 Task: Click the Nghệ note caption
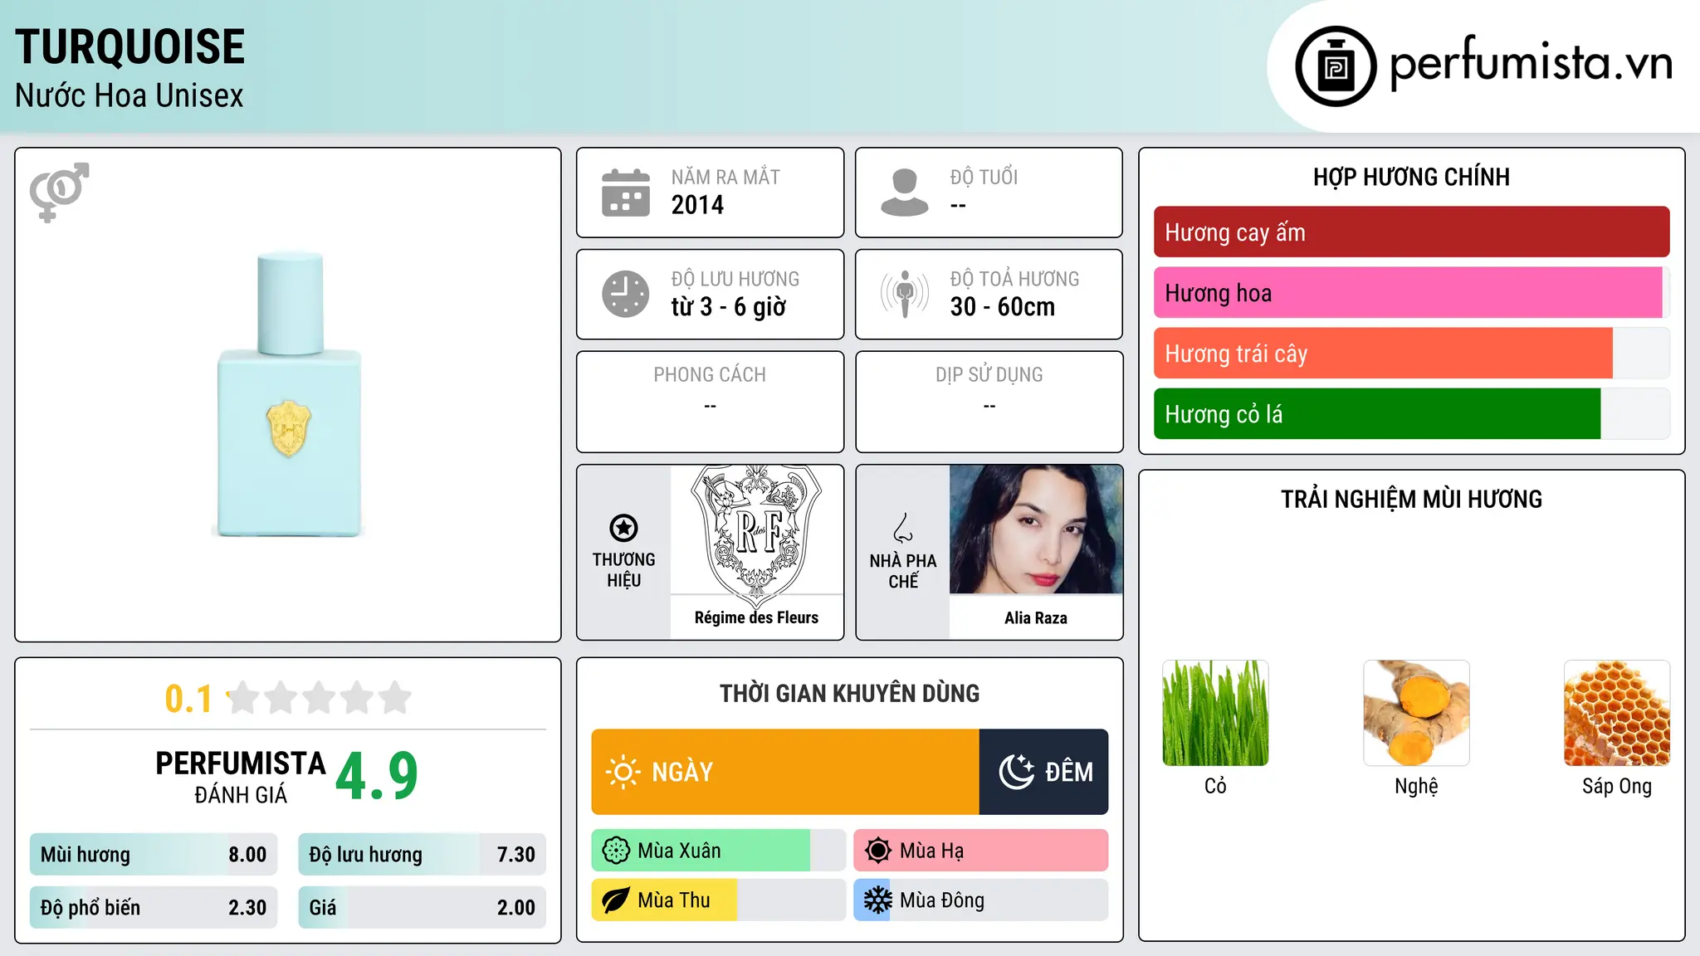[x=1416, y=786]
